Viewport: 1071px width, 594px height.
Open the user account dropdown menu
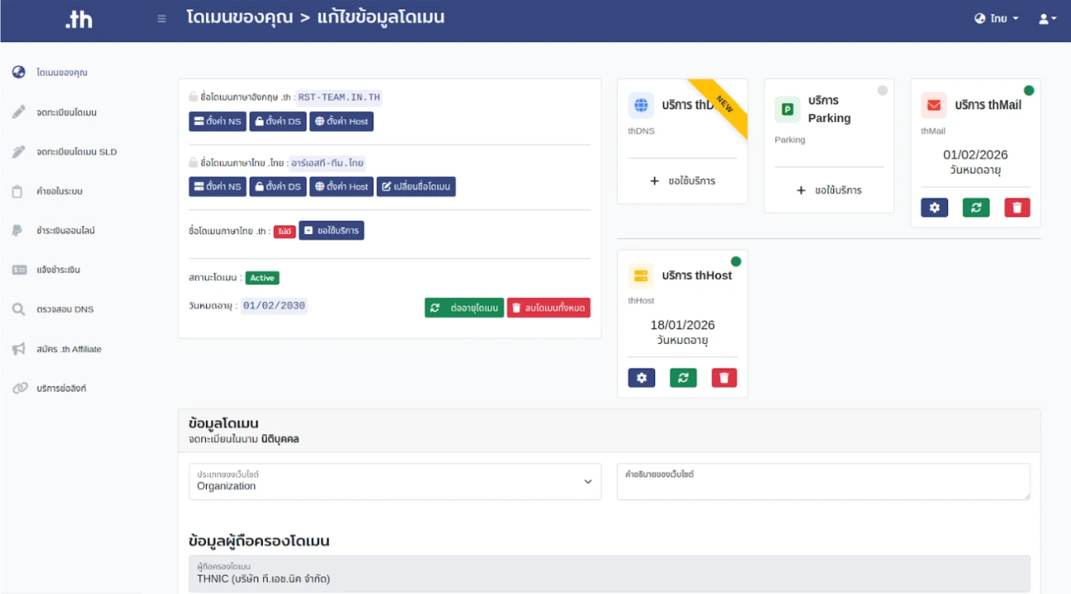(x=1046, y=18)
